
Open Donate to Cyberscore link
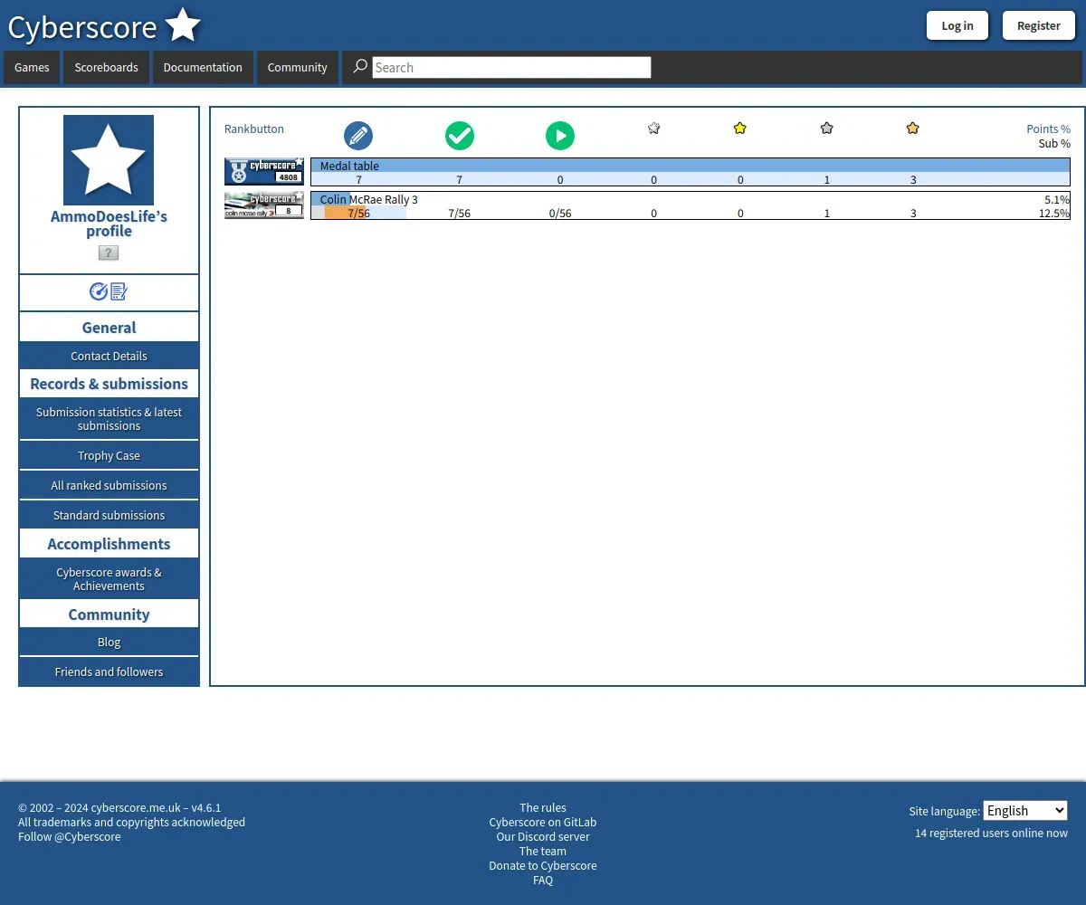(543, 865)
